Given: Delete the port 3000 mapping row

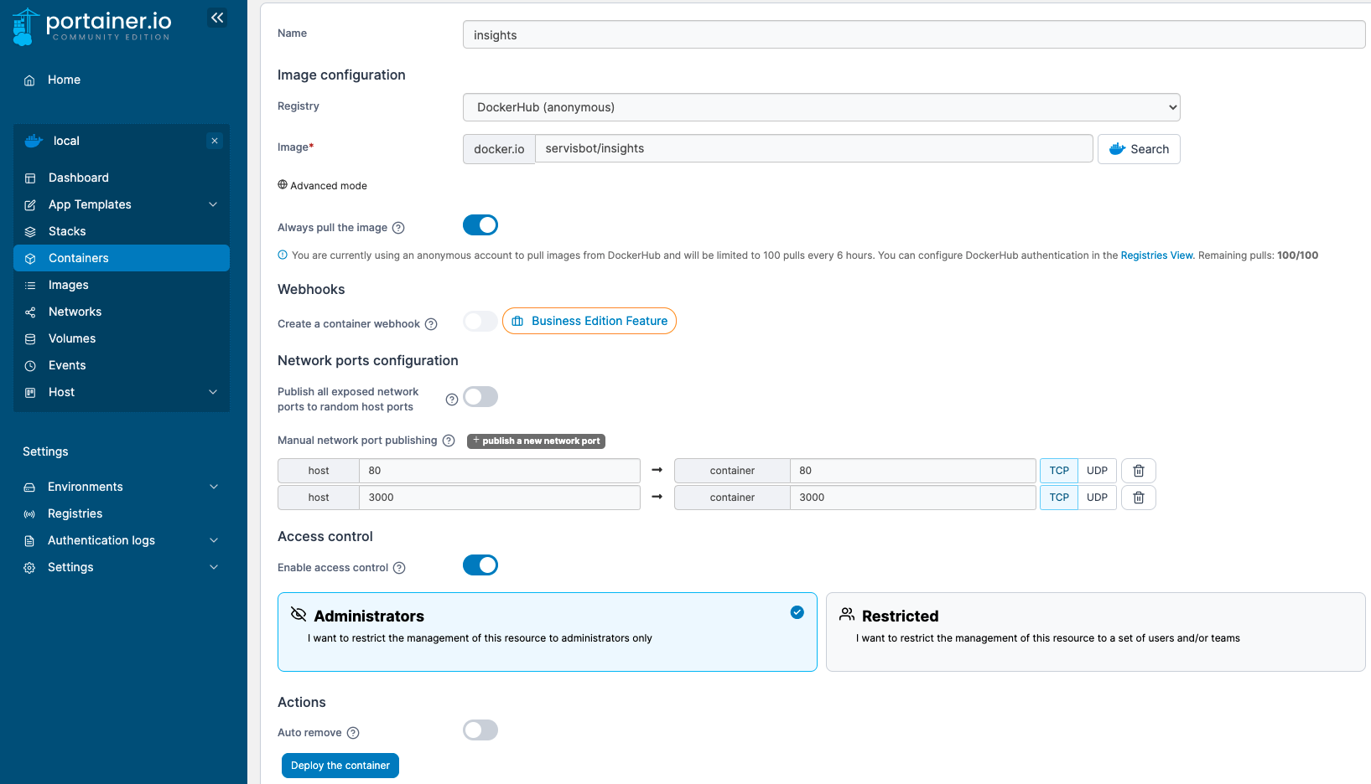Looking at the screenshot, I should click(1139, 498).
